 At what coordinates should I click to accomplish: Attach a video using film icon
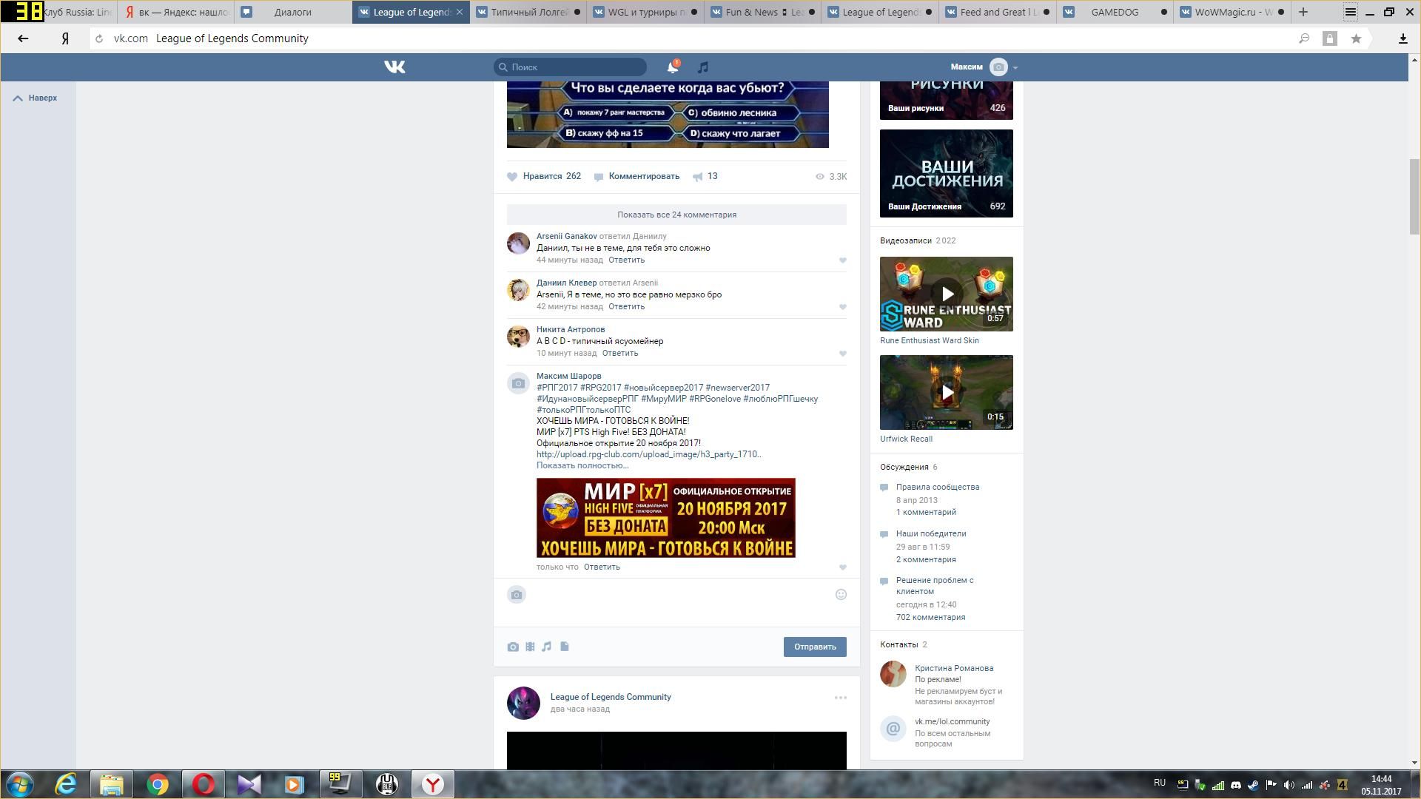[530, 647]
